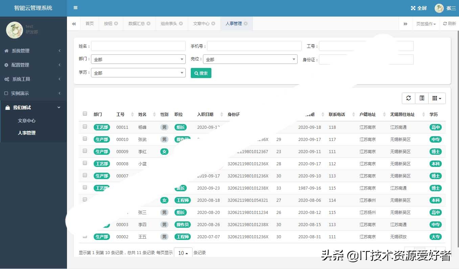
Task: Close the 人事管理 tab
Action: coord(246,24)
